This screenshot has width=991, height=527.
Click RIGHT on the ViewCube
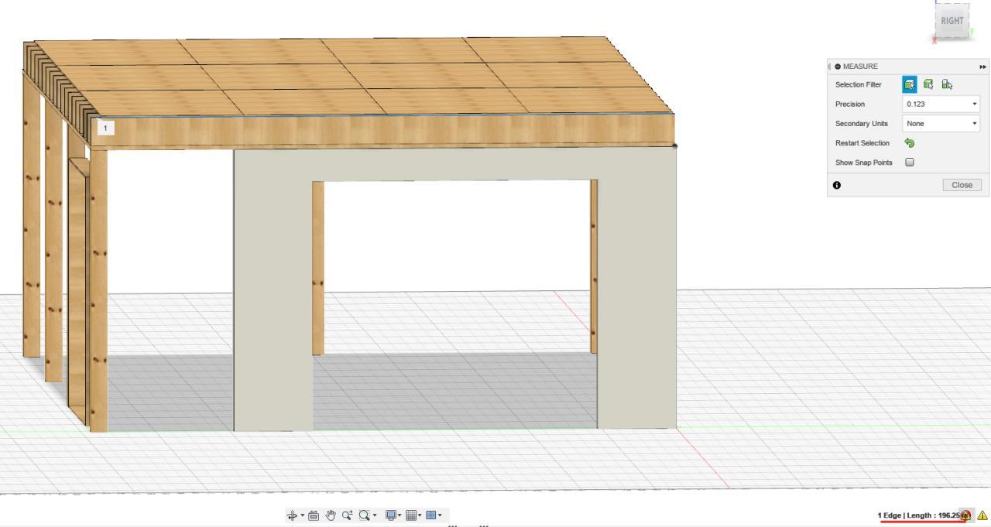(x=953, y=21)
